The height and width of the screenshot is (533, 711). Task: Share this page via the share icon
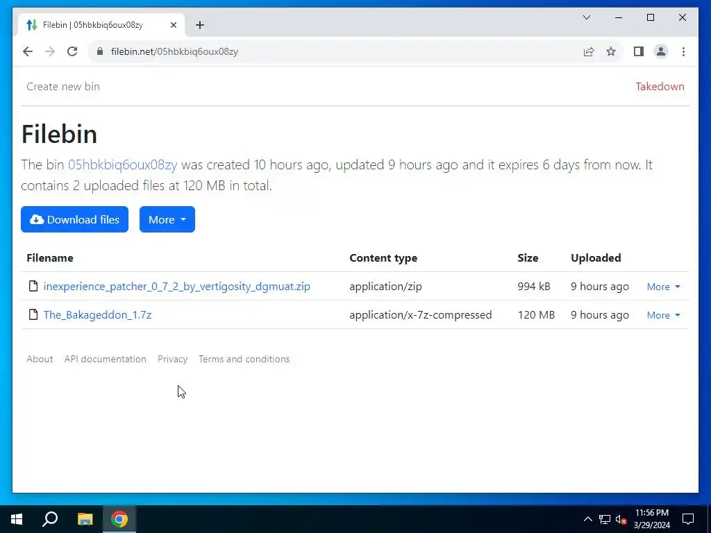(589, 51)
